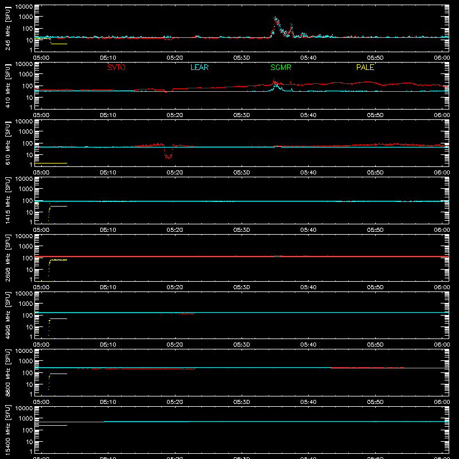The height and width of the screenshot is (459, 459).
Task: Click 05:10 under the 245 MHz panel
Action: click(108, 58)
